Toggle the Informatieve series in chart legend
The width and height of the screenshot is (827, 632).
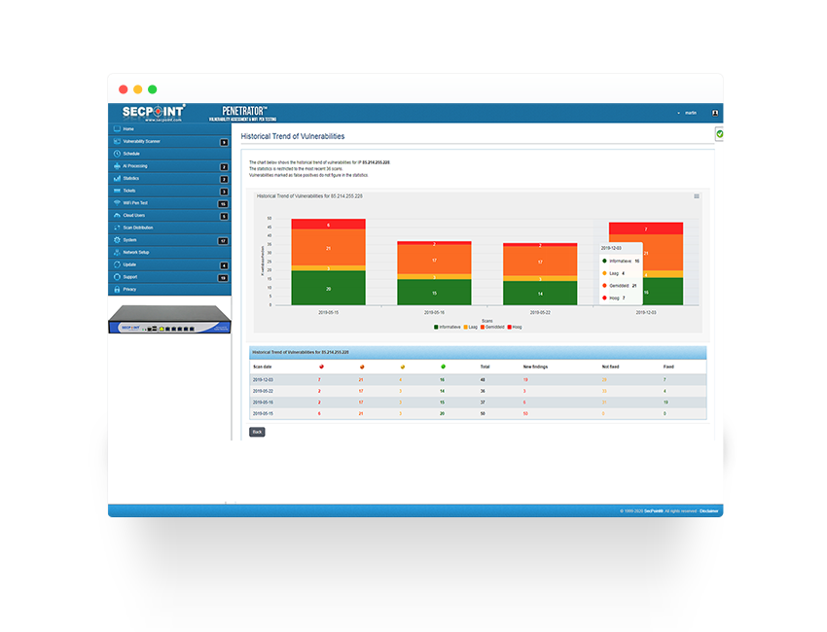pyautogui.click(x=449, y=328)
